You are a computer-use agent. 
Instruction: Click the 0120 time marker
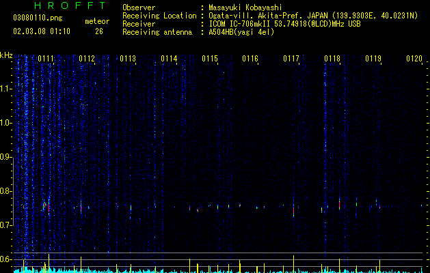414,59
